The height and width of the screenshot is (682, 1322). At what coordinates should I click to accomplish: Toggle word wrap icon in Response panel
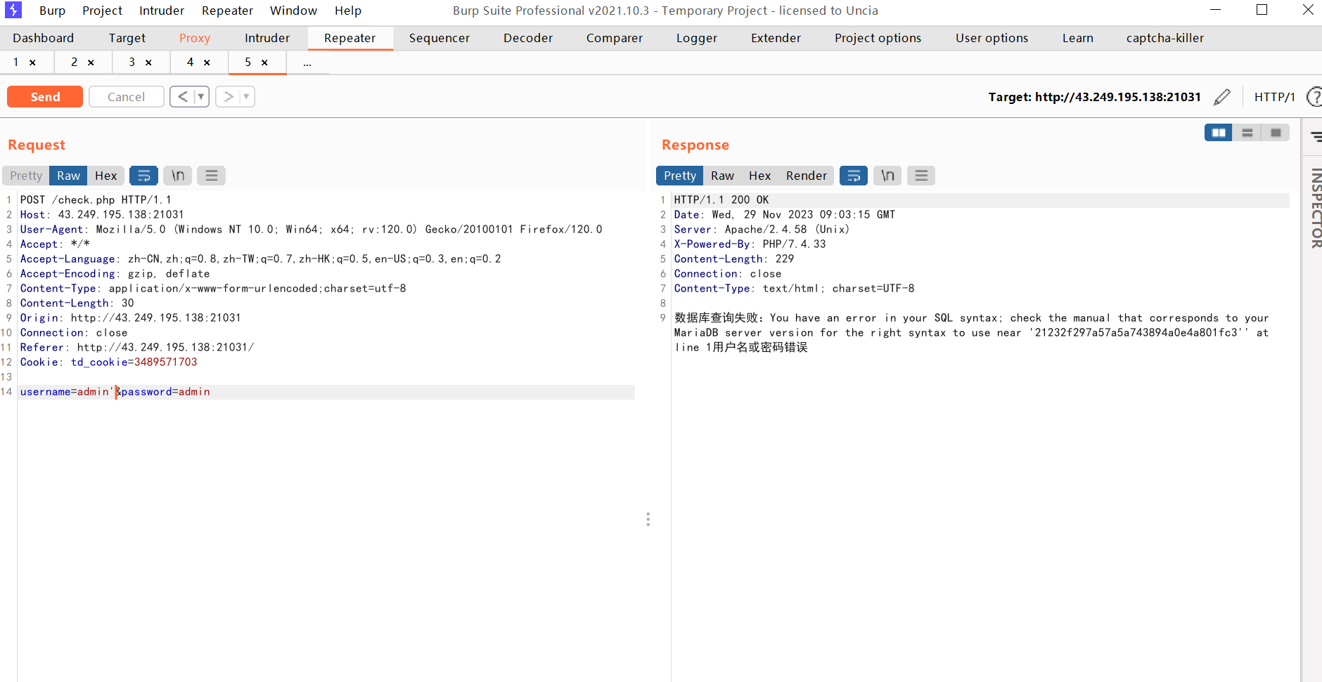point(854,176)
